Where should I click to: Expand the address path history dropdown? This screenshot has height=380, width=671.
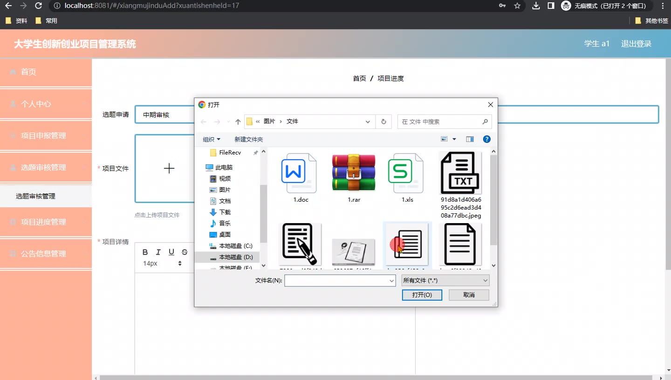(368, 122)
